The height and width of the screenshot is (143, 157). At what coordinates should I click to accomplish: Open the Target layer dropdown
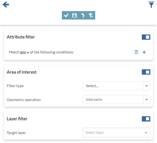point(116,133)
